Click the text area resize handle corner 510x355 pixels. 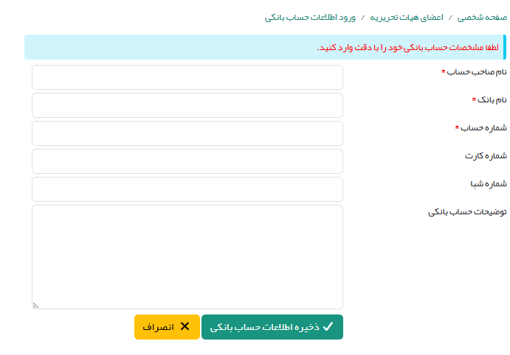[35, 305]
